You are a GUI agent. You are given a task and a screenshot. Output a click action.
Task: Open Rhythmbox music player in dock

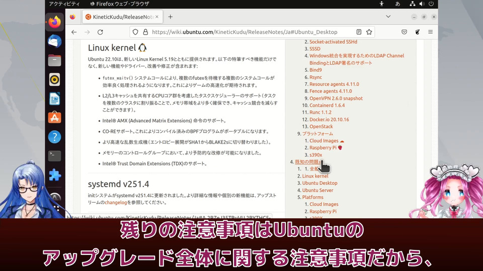click(54, 80)
